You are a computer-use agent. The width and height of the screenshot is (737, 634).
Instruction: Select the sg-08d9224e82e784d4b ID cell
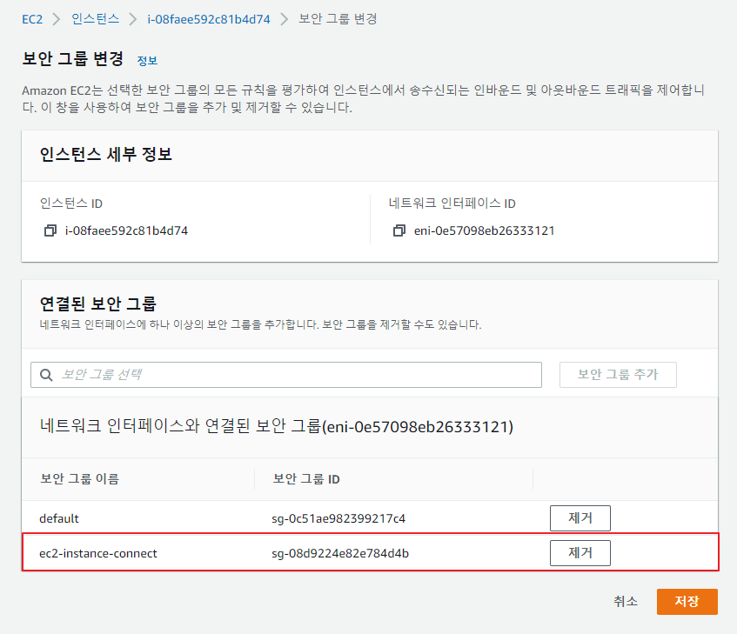coord(340,554)
